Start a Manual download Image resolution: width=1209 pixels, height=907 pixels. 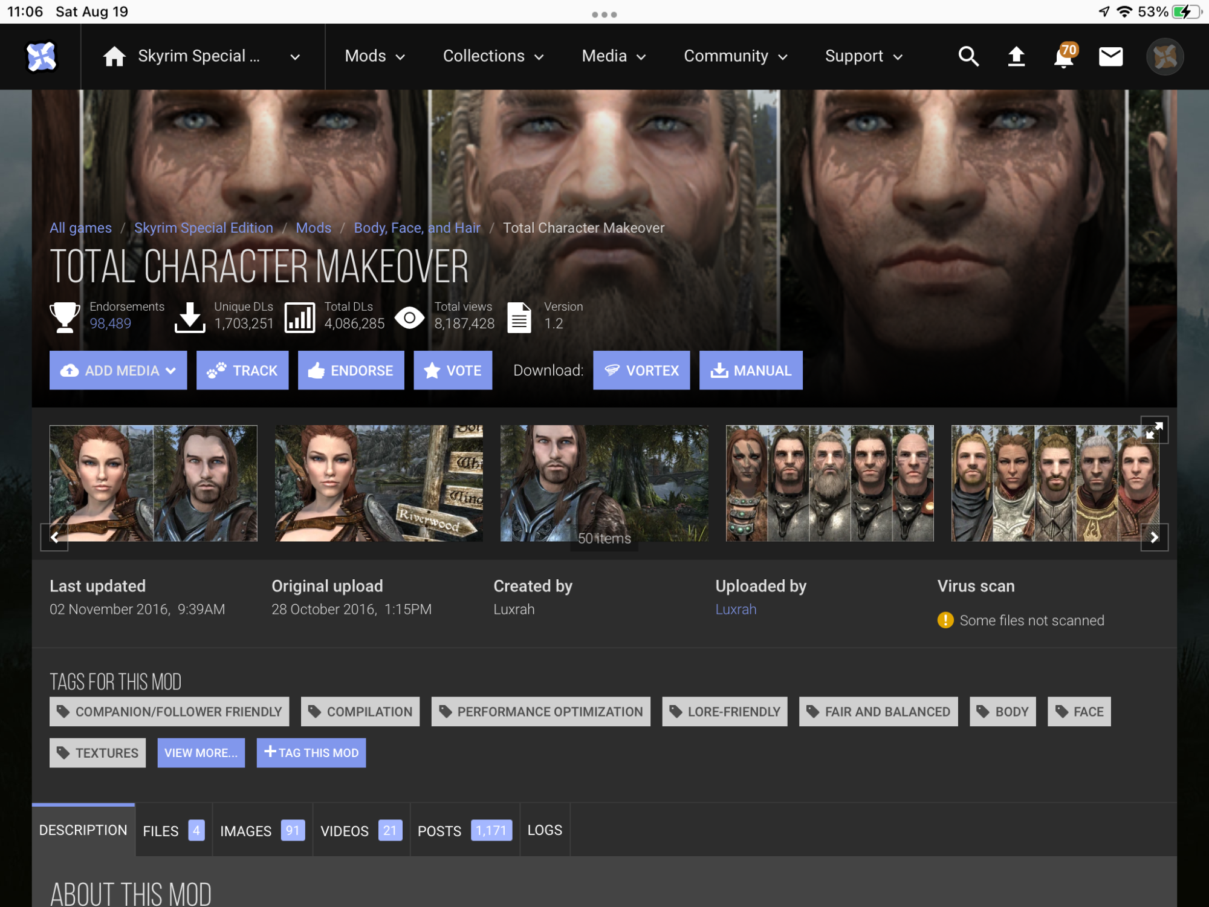coord(751,370)
